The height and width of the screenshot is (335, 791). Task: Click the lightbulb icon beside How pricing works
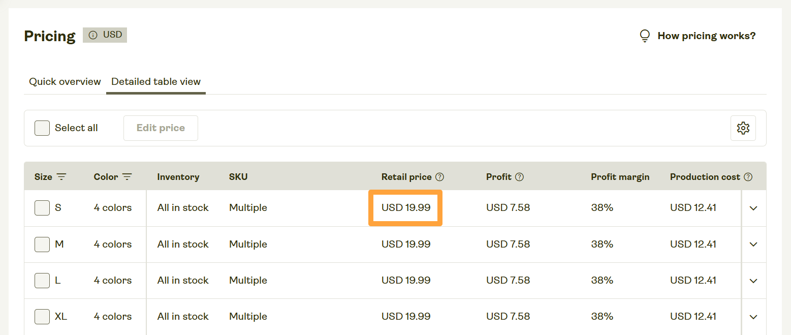(x=644, y=36)
